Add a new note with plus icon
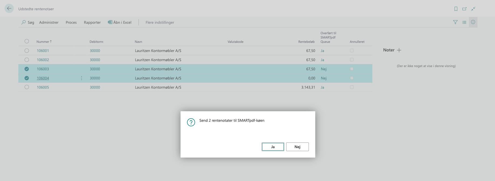 tap(399, 50)
